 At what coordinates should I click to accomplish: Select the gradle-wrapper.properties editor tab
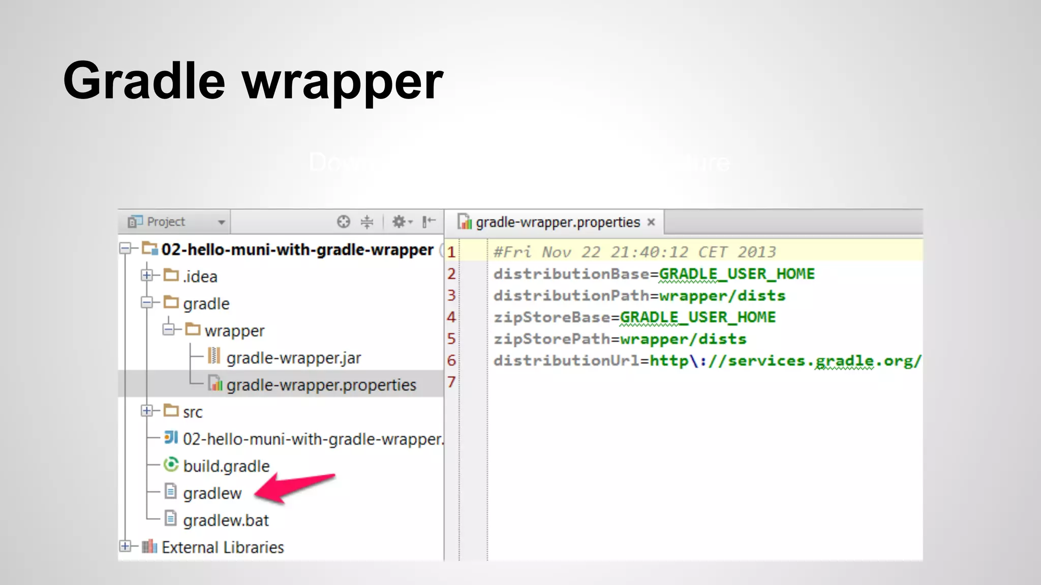pos(555,222)
